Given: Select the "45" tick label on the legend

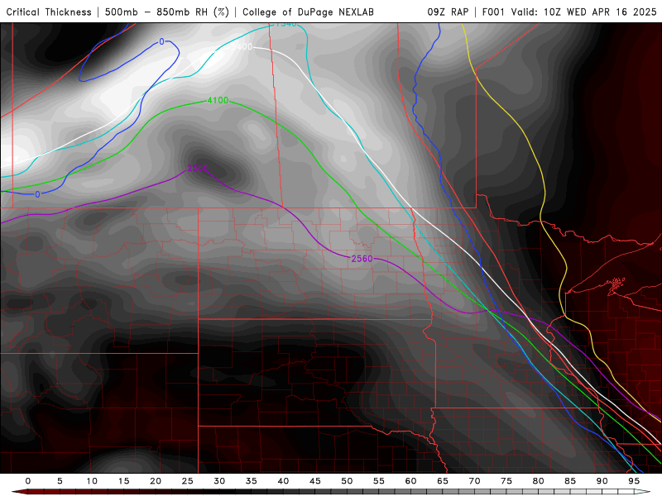Looking at the screenshot, I should click(315, 481).
